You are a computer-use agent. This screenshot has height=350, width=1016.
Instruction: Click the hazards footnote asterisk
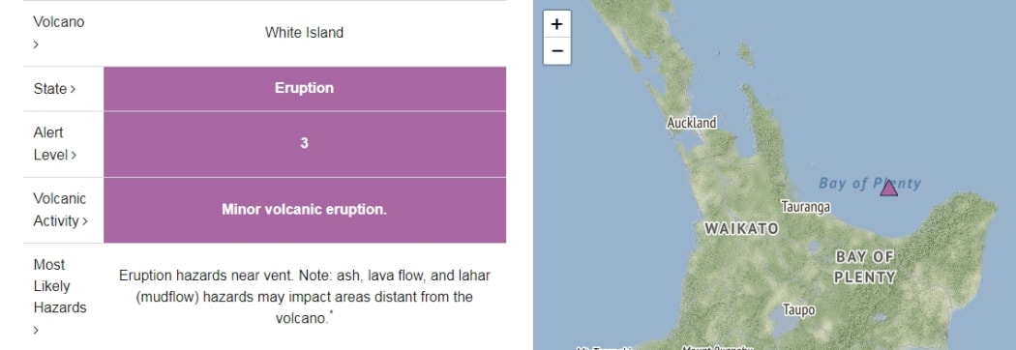[332, 314]
